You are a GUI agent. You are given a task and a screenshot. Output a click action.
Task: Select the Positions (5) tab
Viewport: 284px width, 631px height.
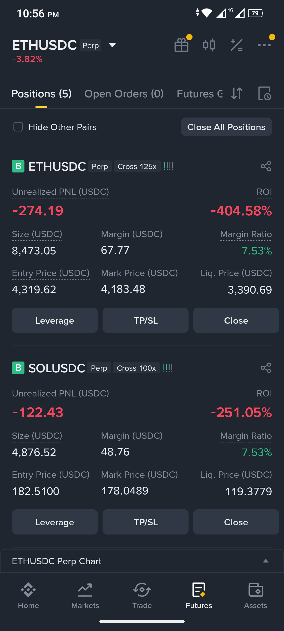click(x=42, y=94)
